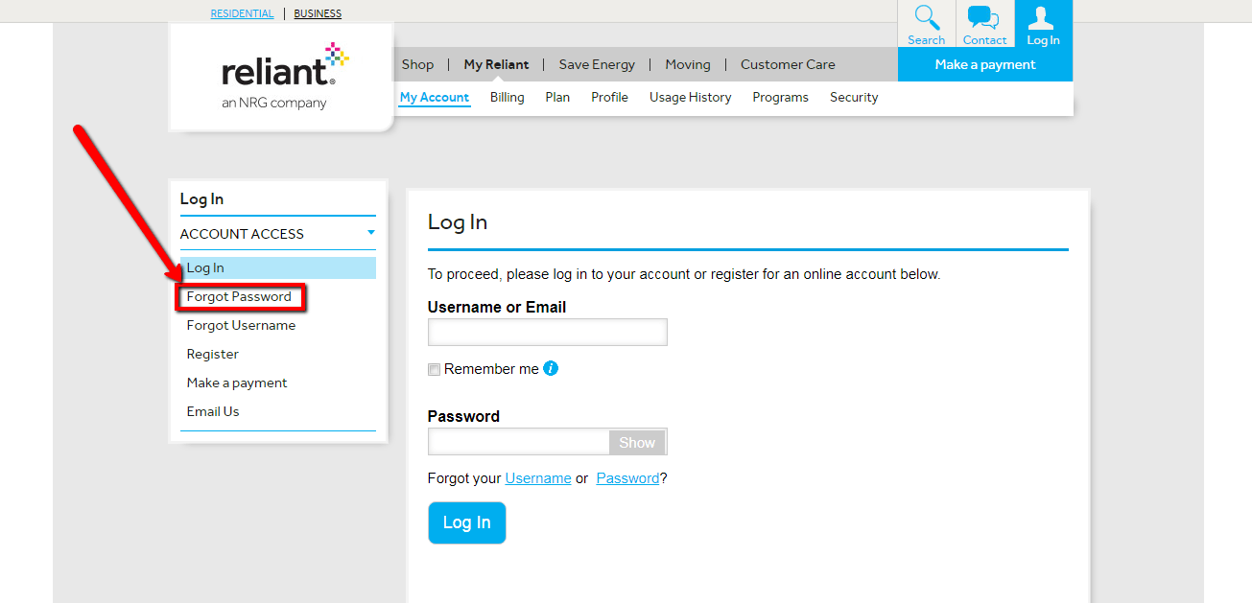Click the Search magnifier icon
The height and width of the screenshot is (603, 1252).
pos(925,23)
